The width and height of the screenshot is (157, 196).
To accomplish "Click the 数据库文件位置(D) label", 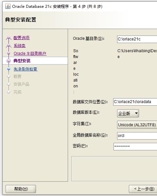I will (90, 102).
